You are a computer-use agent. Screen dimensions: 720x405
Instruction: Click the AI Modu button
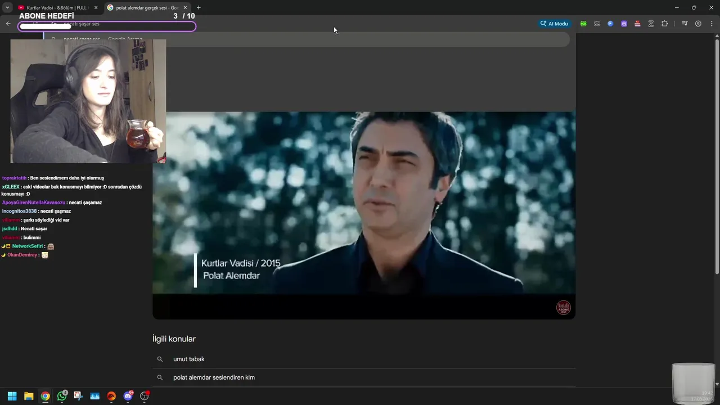click(554, 24)
